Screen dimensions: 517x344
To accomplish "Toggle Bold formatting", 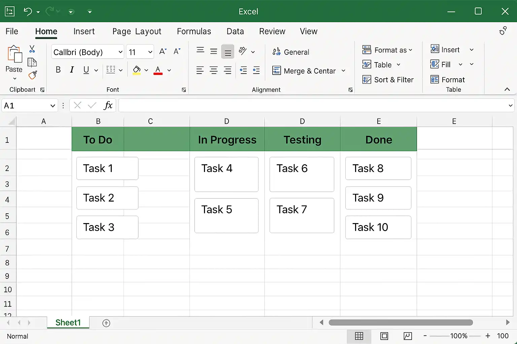I will 58,70.
